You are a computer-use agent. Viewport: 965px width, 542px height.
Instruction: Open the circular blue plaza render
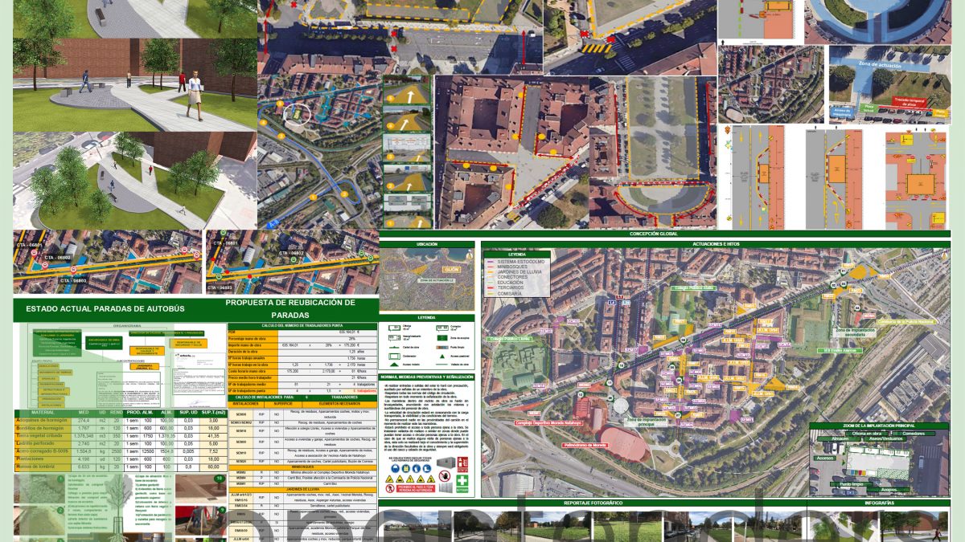[878, 22]
